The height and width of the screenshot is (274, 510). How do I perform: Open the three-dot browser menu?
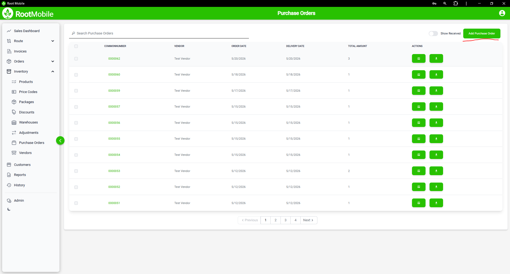pos(466,3)
